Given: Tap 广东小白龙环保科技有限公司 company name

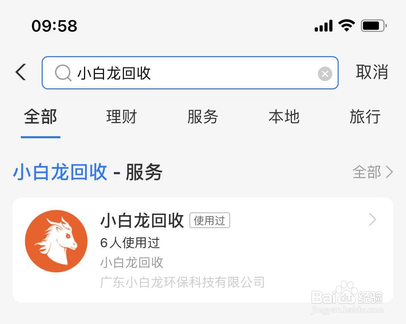Looking at the screenshot, I should point(182,282).
